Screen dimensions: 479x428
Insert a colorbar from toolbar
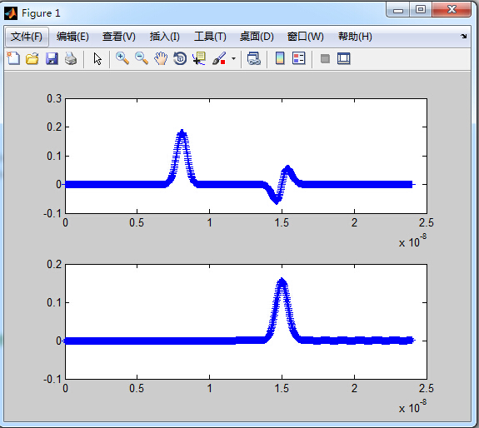(280, 58)
